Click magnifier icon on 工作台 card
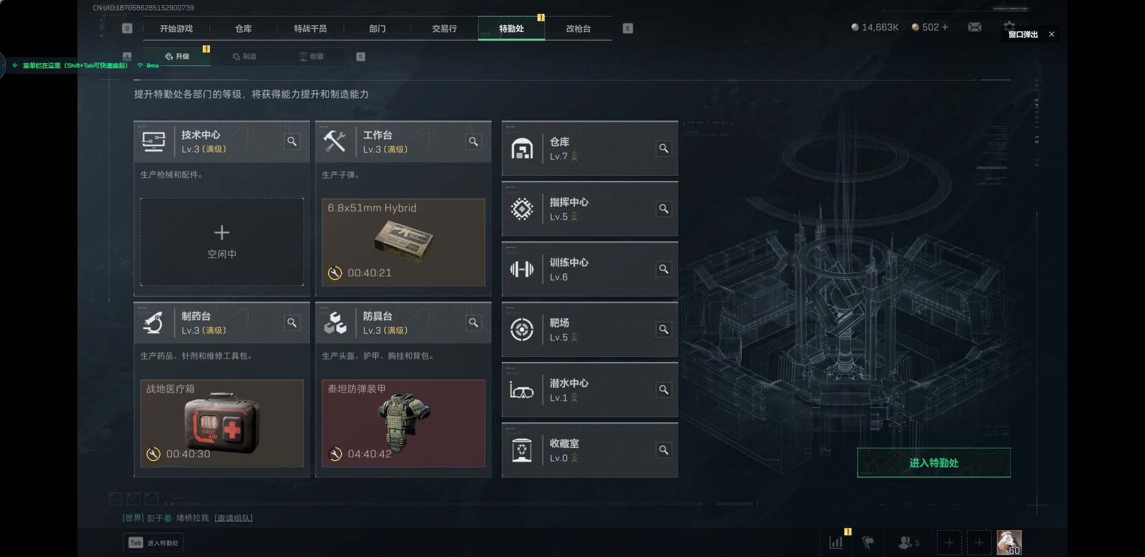This screenshot has width=1145, height=557. tap(474, 141)
